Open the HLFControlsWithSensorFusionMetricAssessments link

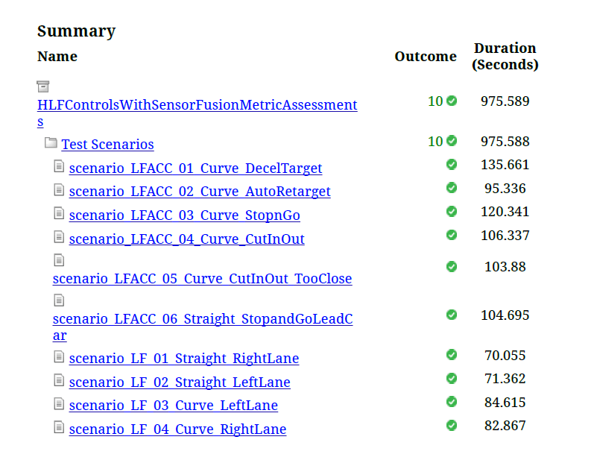coord(198,105)
